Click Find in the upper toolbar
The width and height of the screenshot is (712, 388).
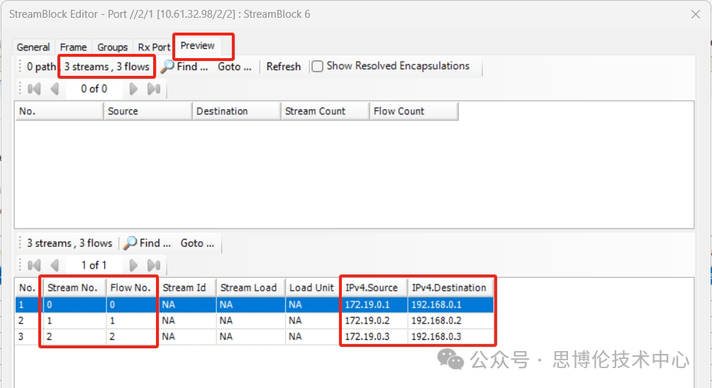pos(185,66)
